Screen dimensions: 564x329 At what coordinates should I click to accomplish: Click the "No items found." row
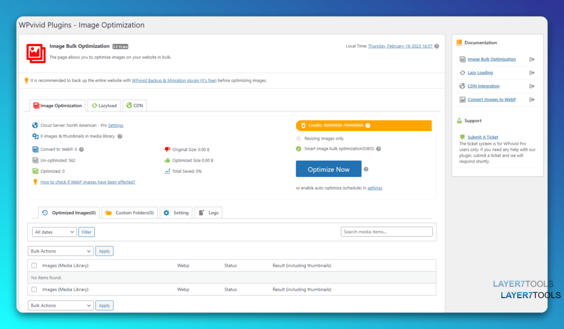(232, 278)
